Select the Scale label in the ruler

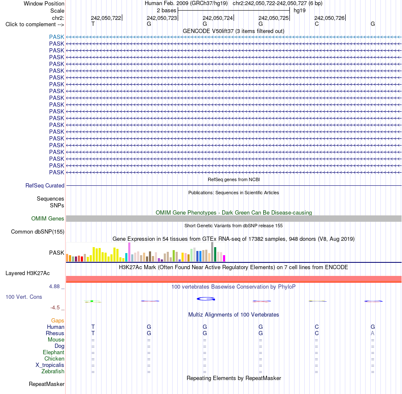(57, 11)
